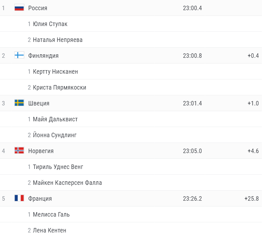Image resolution: width=262 pixels, height=235 pixels.
Task: Click the Norwegian flag icon
Action: click(x=19, y=151)
